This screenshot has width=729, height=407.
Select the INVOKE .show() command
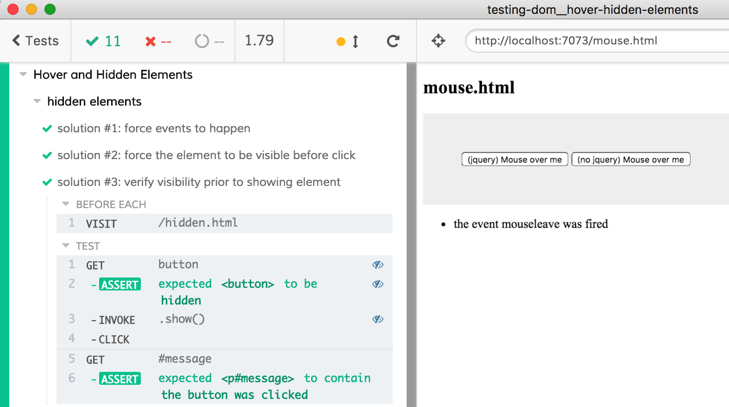[x=225, y=320]
